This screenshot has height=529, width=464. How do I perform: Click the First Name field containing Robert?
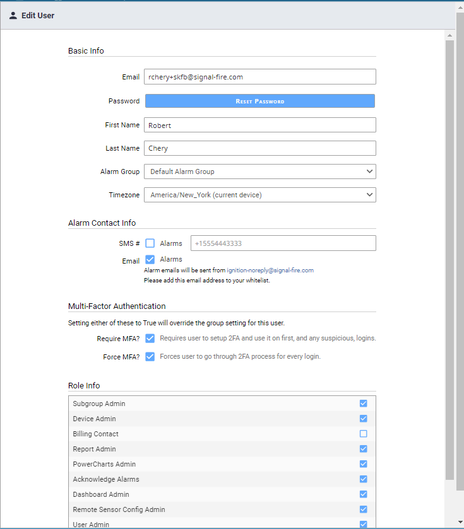coord(259,125)
